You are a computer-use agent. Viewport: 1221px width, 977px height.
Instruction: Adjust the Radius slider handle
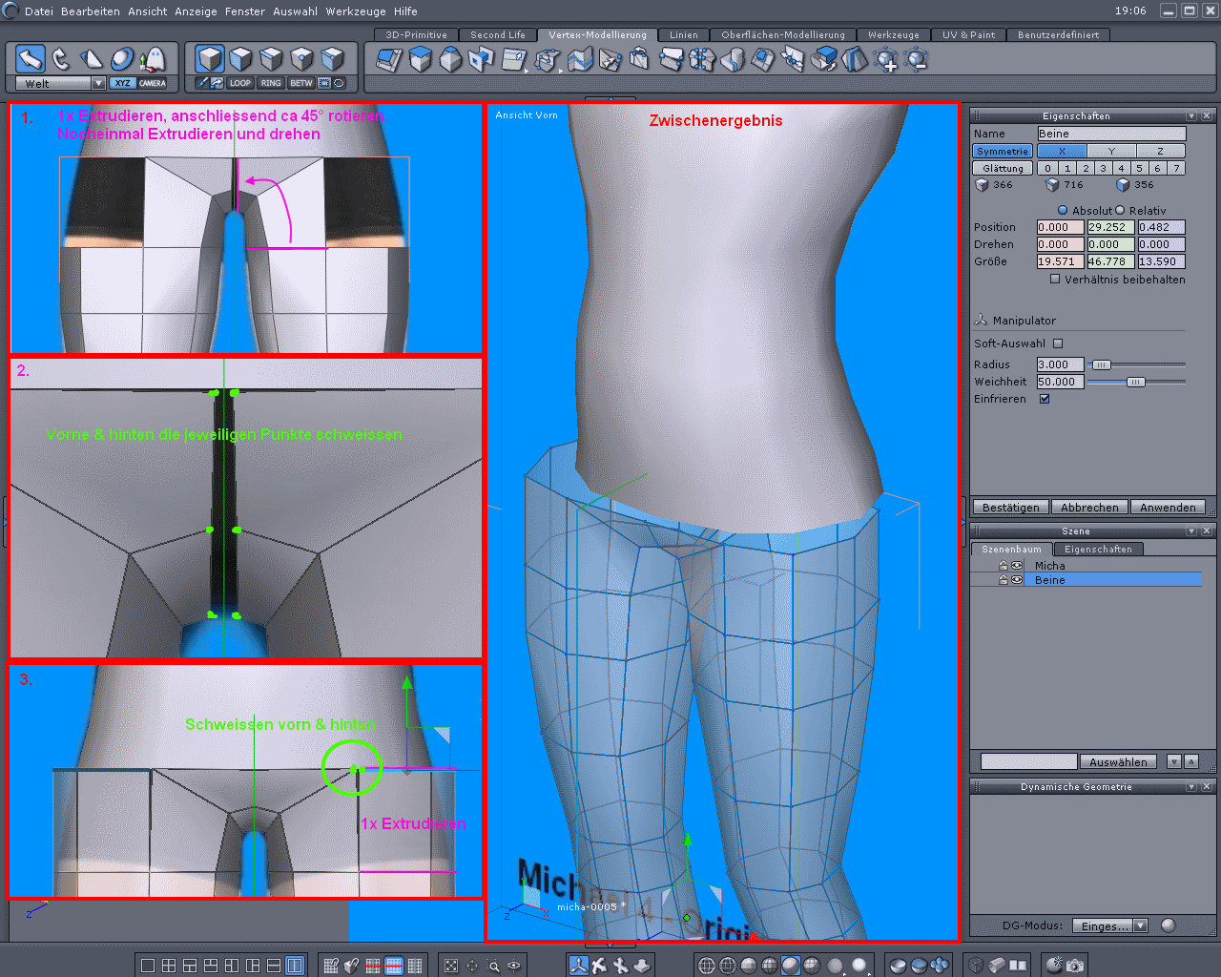click(1101, 364)
